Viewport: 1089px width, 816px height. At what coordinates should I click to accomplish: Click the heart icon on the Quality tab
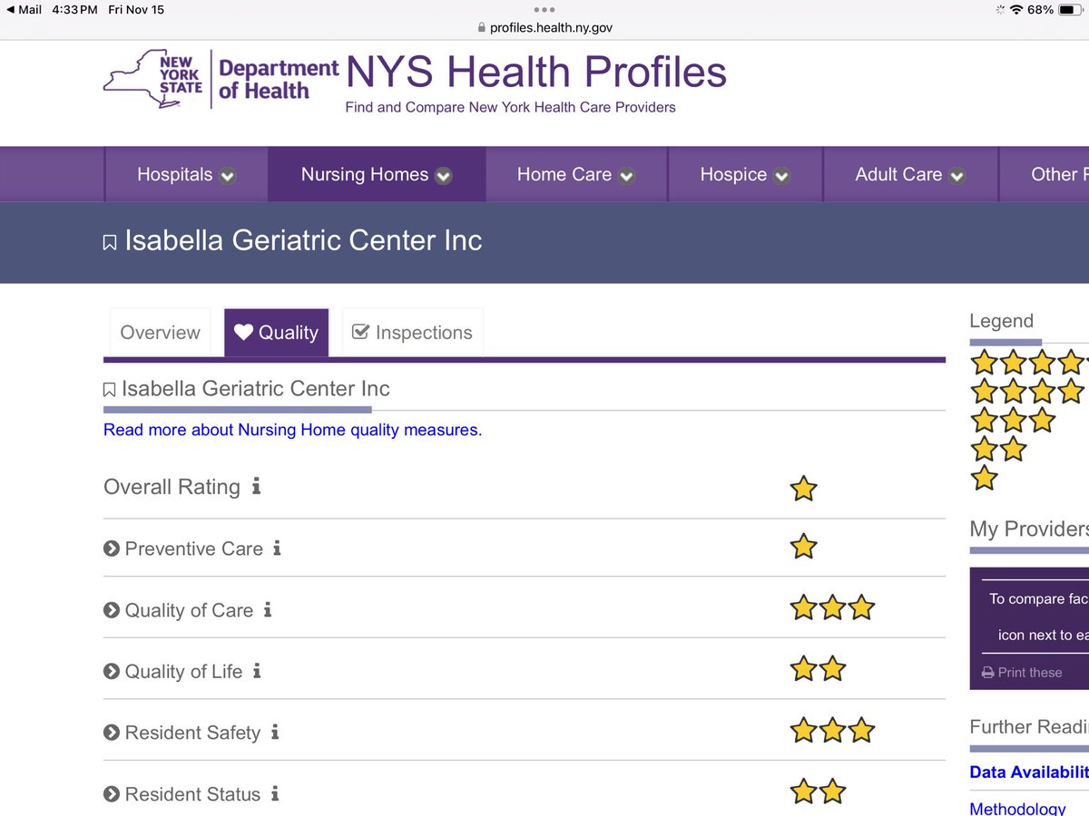[243, 332]
